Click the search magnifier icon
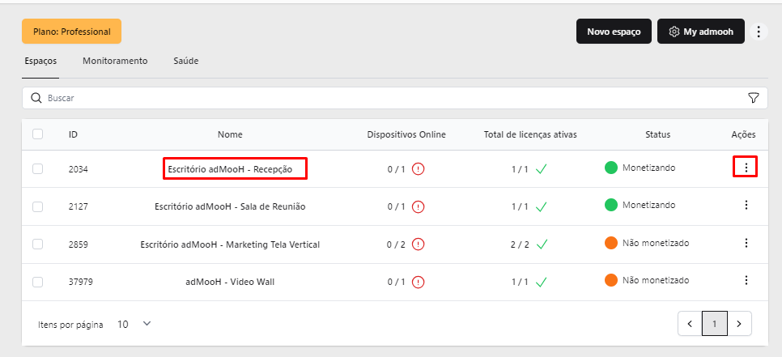 [36, 98]
